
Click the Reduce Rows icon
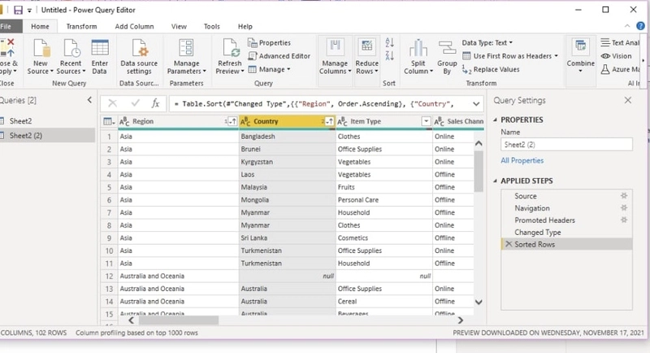point(367,47)
